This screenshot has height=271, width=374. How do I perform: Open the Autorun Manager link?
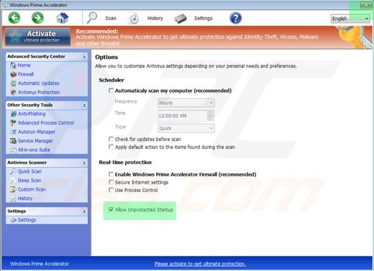coord(37,132)
